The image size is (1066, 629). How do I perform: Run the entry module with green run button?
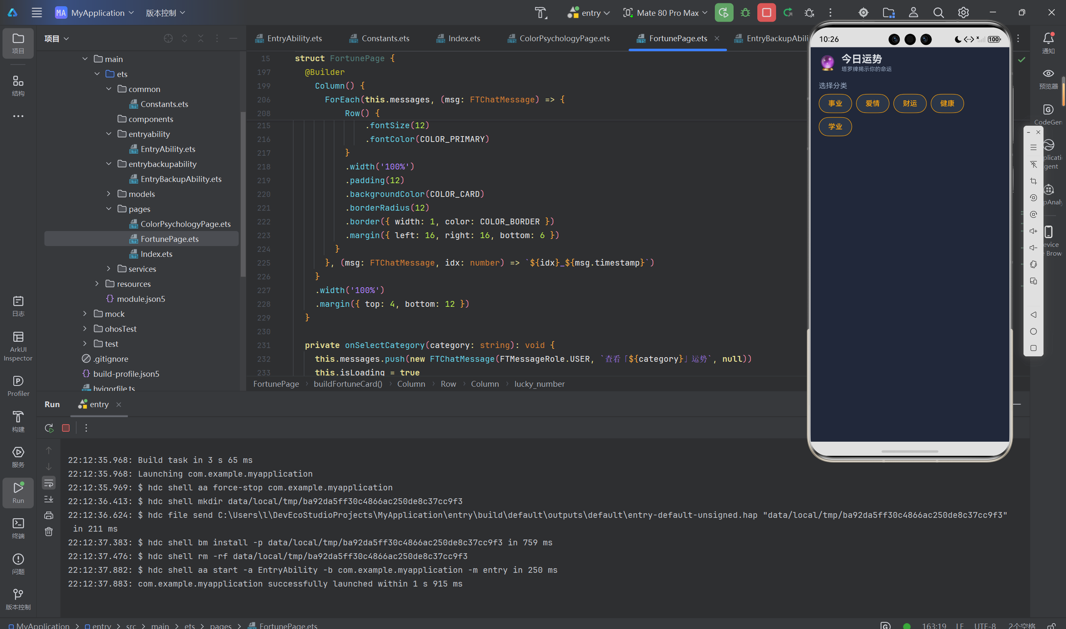point(724,13)
